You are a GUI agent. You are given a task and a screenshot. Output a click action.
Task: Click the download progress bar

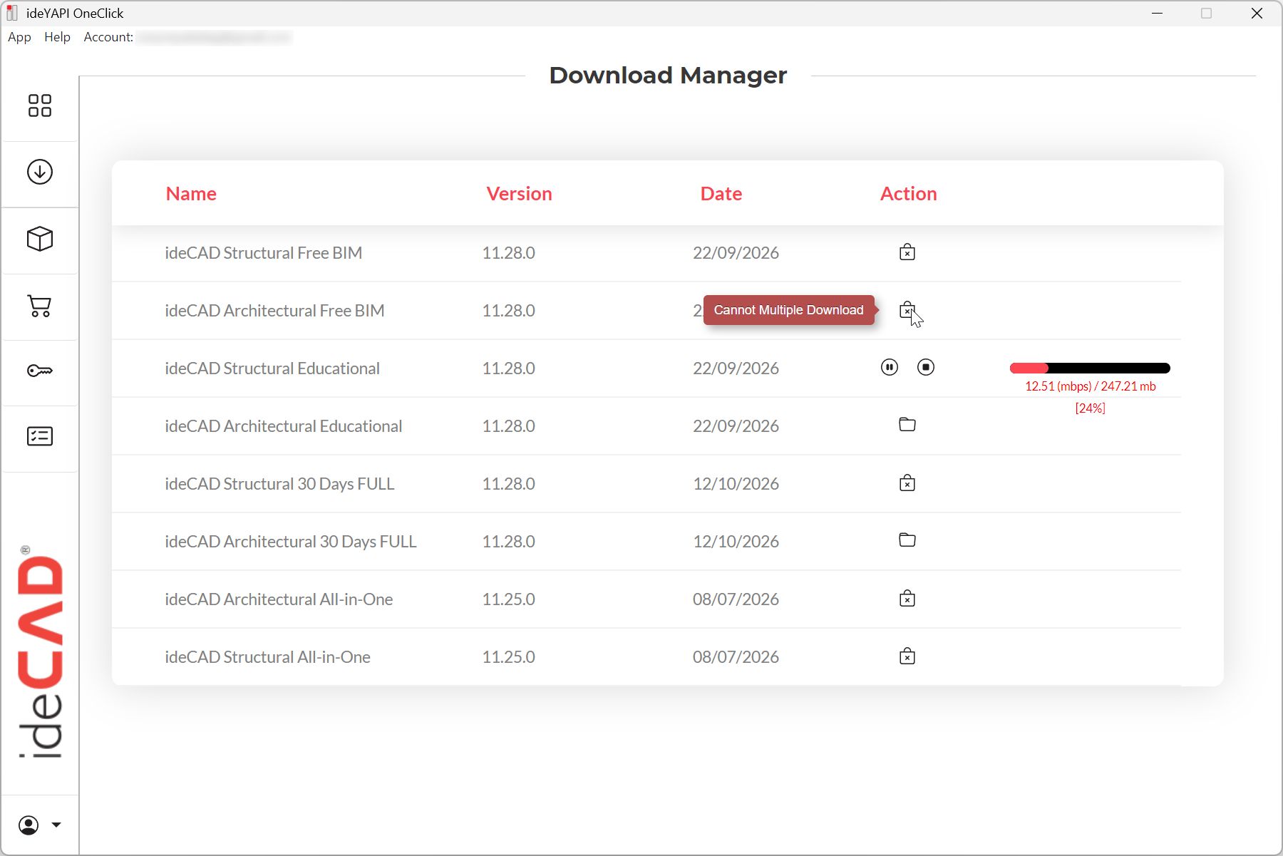(1090, 368)
